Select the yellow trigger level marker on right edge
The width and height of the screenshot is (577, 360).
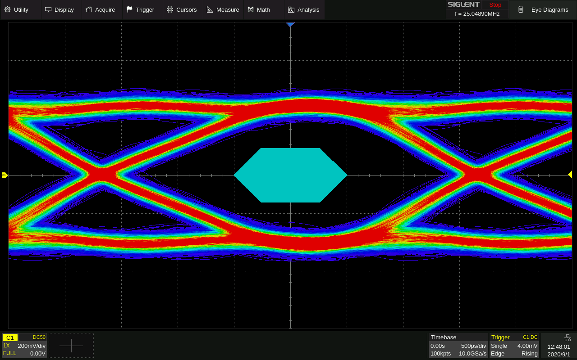click(x=570, y=174)
